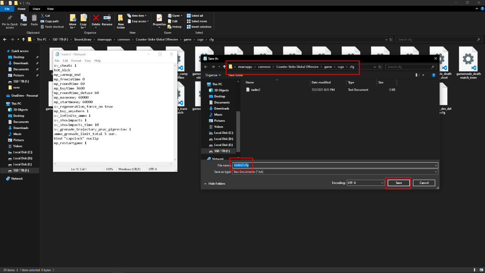Screen dimensions: 485x273
Task: Click Select none in the ribbon
Action: pyautogui.click(x=197, y=21)
